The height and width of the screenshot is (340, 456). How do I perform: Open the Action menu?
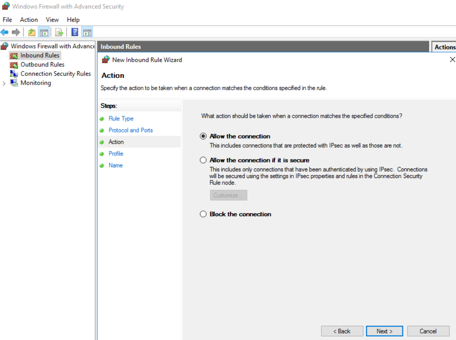(29, 20)
